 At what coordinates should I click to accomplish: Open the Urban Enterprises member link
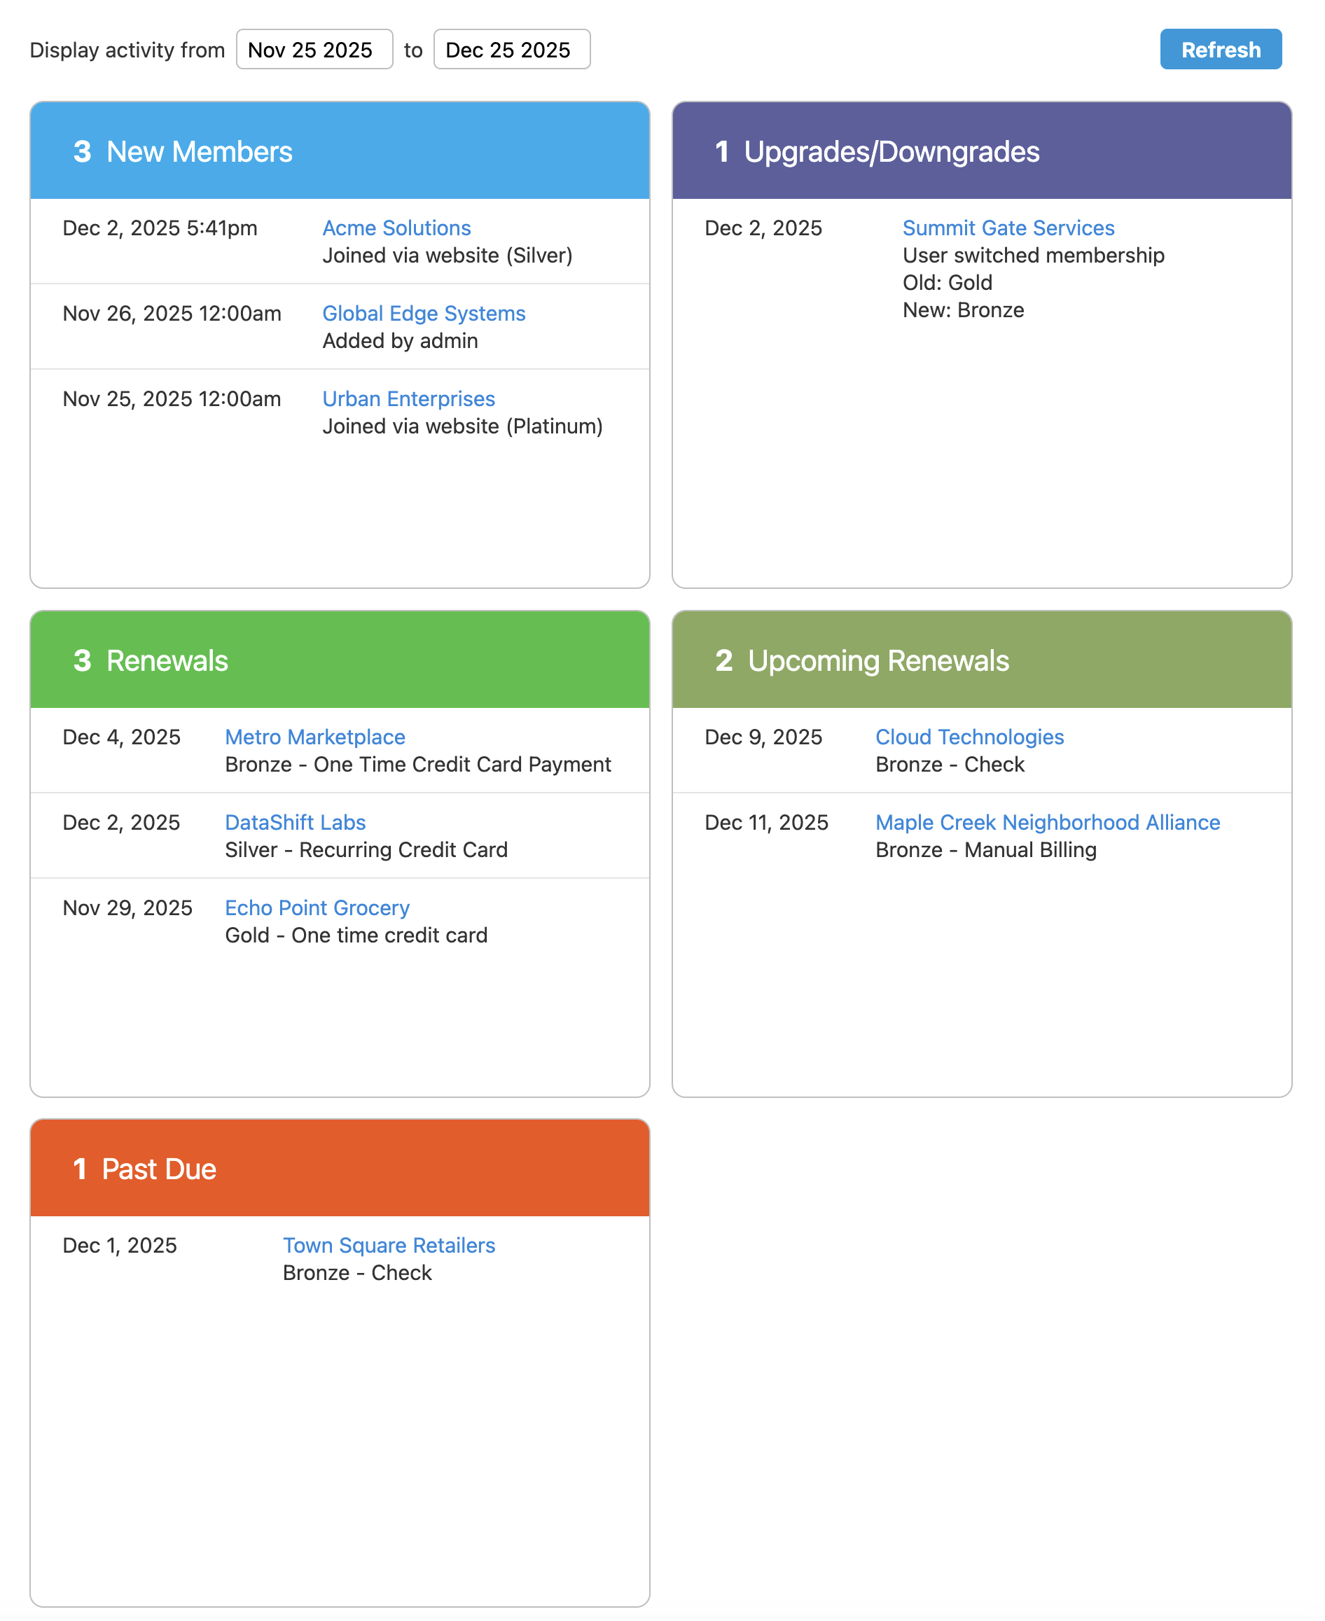click(408, 399)
